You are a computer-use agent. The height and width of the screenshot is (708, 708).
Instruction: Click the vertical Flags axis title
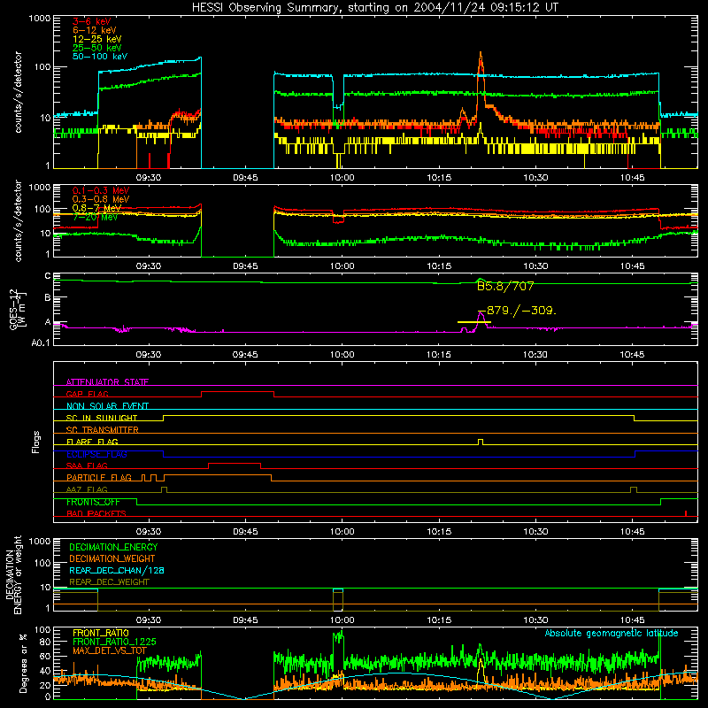tap(35, 442)
